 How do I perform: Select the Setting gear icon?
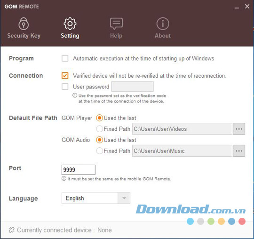[70, 24]
